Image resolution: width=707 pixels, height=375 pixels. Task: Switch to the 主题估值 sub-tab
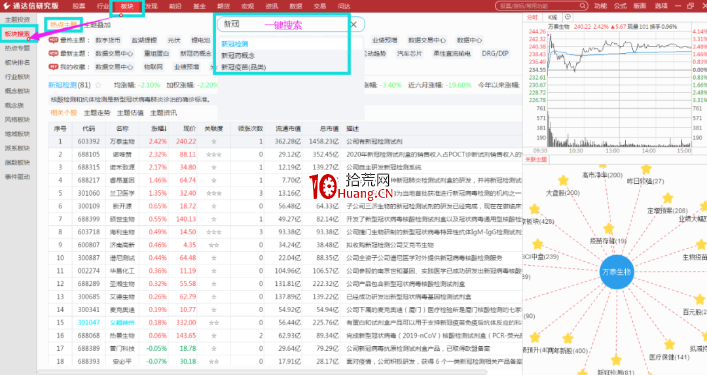pyautogui.click(x=130, y=113)
